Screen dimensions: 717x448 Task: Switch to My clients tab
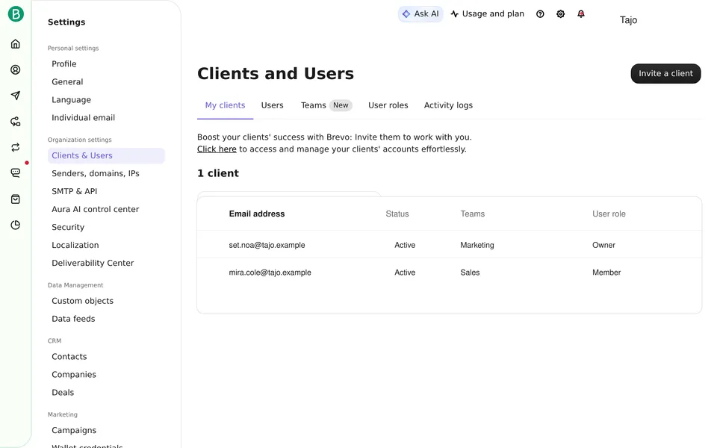click(225, 105)
